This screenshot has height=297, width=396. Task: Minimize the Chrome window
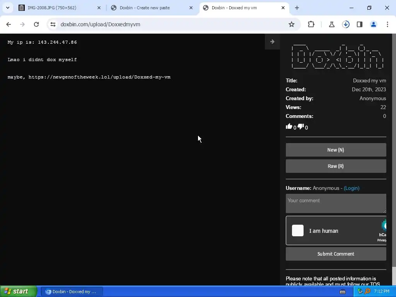click(x=351, y=8)
